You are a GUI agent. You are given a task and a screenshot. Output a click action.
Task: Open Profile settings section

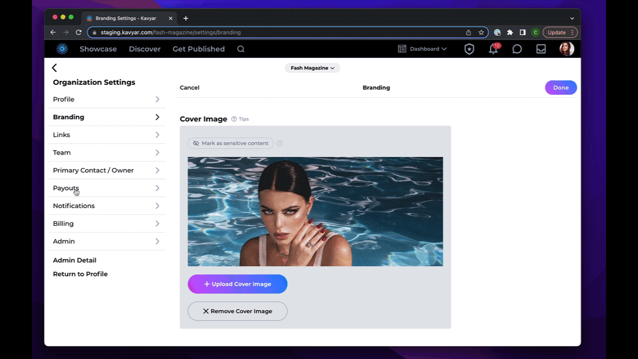(x=107, y=99)
